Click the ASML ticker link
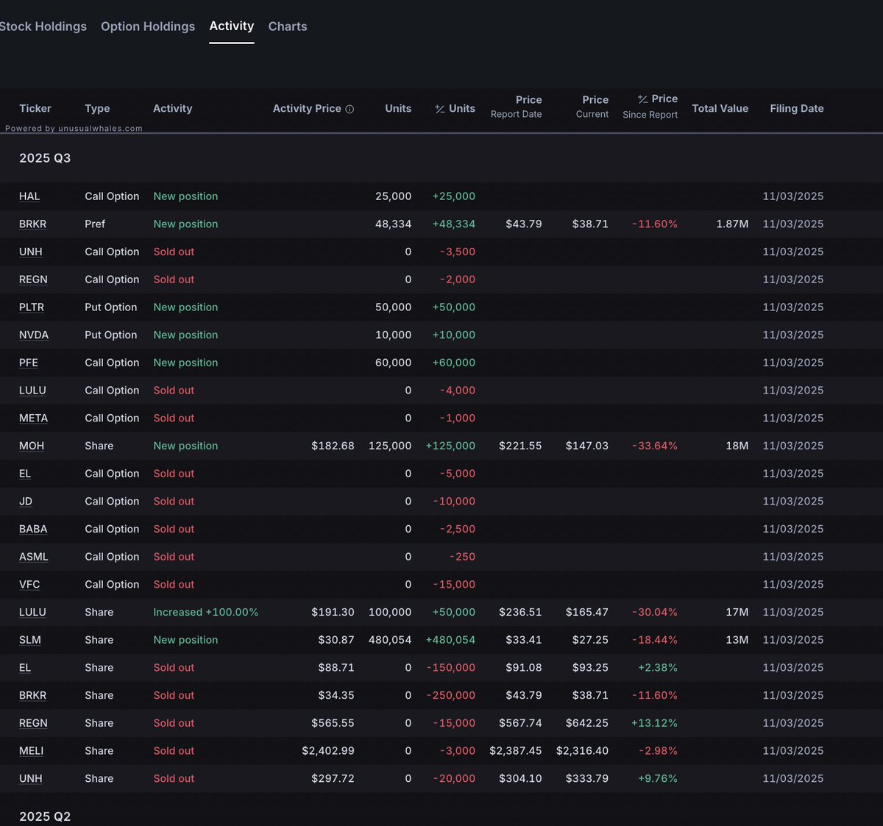This screenshot has width=883, height=826. pos(34,557)
